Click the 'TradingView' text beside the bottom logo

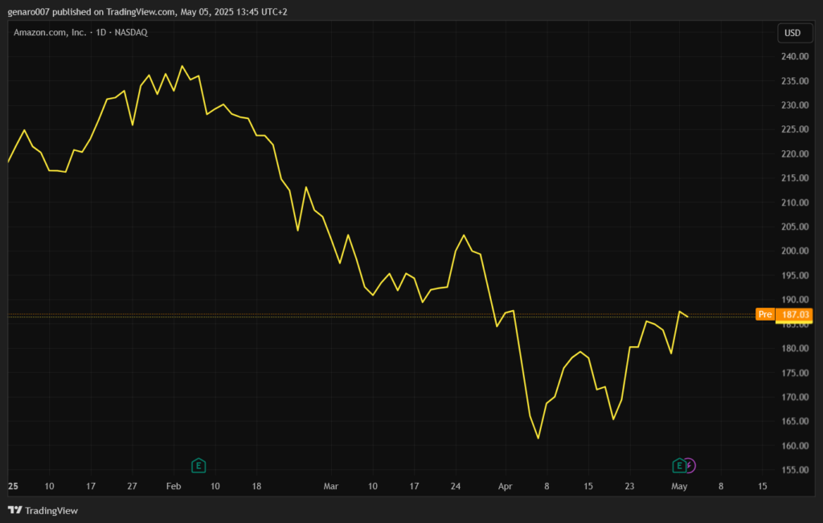click(51, 510)
